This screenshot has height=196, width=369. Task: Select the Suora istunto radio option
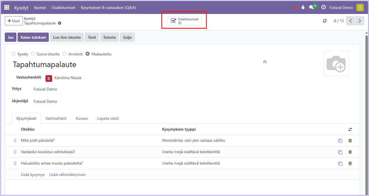click(33, 54)
